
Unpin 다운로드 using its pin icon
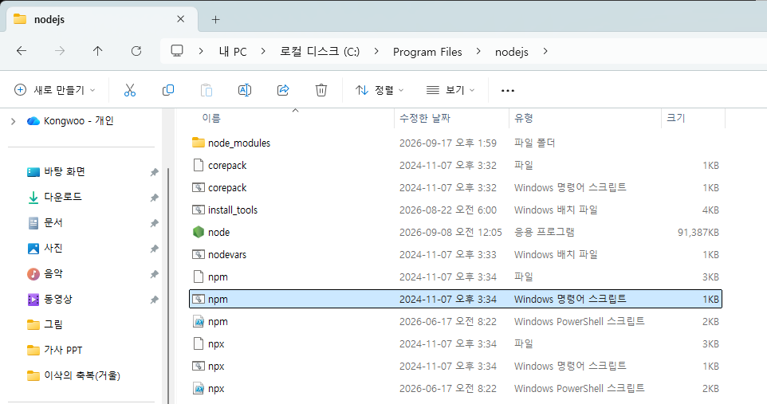click(154, 198)
